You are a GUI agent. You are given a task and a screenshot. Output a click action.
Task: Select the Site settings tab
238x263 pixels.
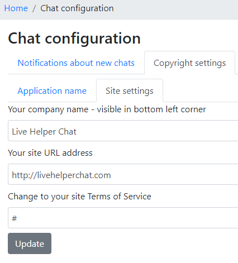130,91
